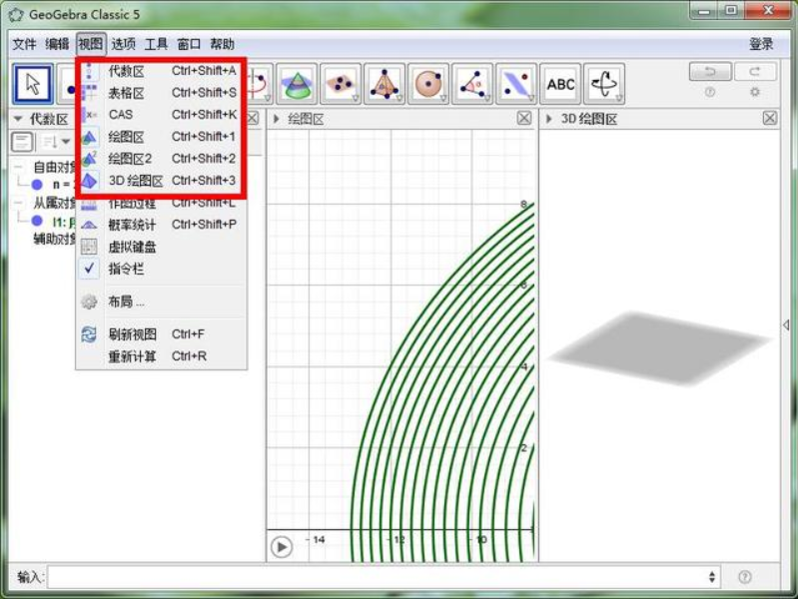Play animation button in graphics view
The image size is (798, 599).
click(x=282, y=547)
